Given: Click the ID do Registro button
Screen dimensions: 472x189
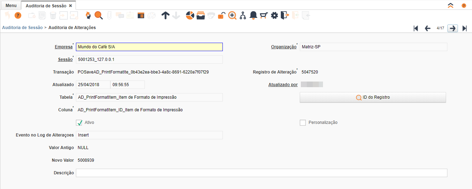Looking at the screenshot, I should (373, 97).
